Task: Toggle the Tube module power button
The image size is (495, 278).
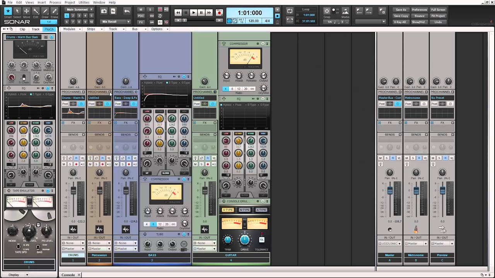Action: 184,234
